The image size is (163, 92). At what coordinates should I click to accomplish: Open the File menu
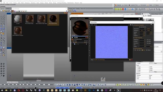pos(1,3)
